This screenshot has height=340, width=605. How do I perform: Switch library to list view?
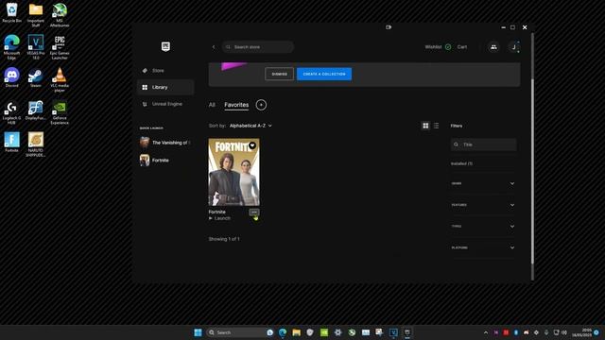436,126
